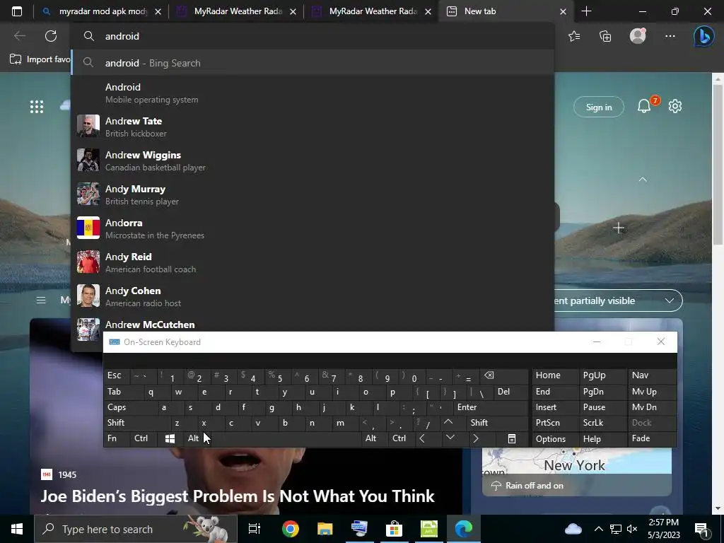This screenshot has width=724, height=543.
Task: Open Microsoft Store from the taskbar
Action: 395,529
